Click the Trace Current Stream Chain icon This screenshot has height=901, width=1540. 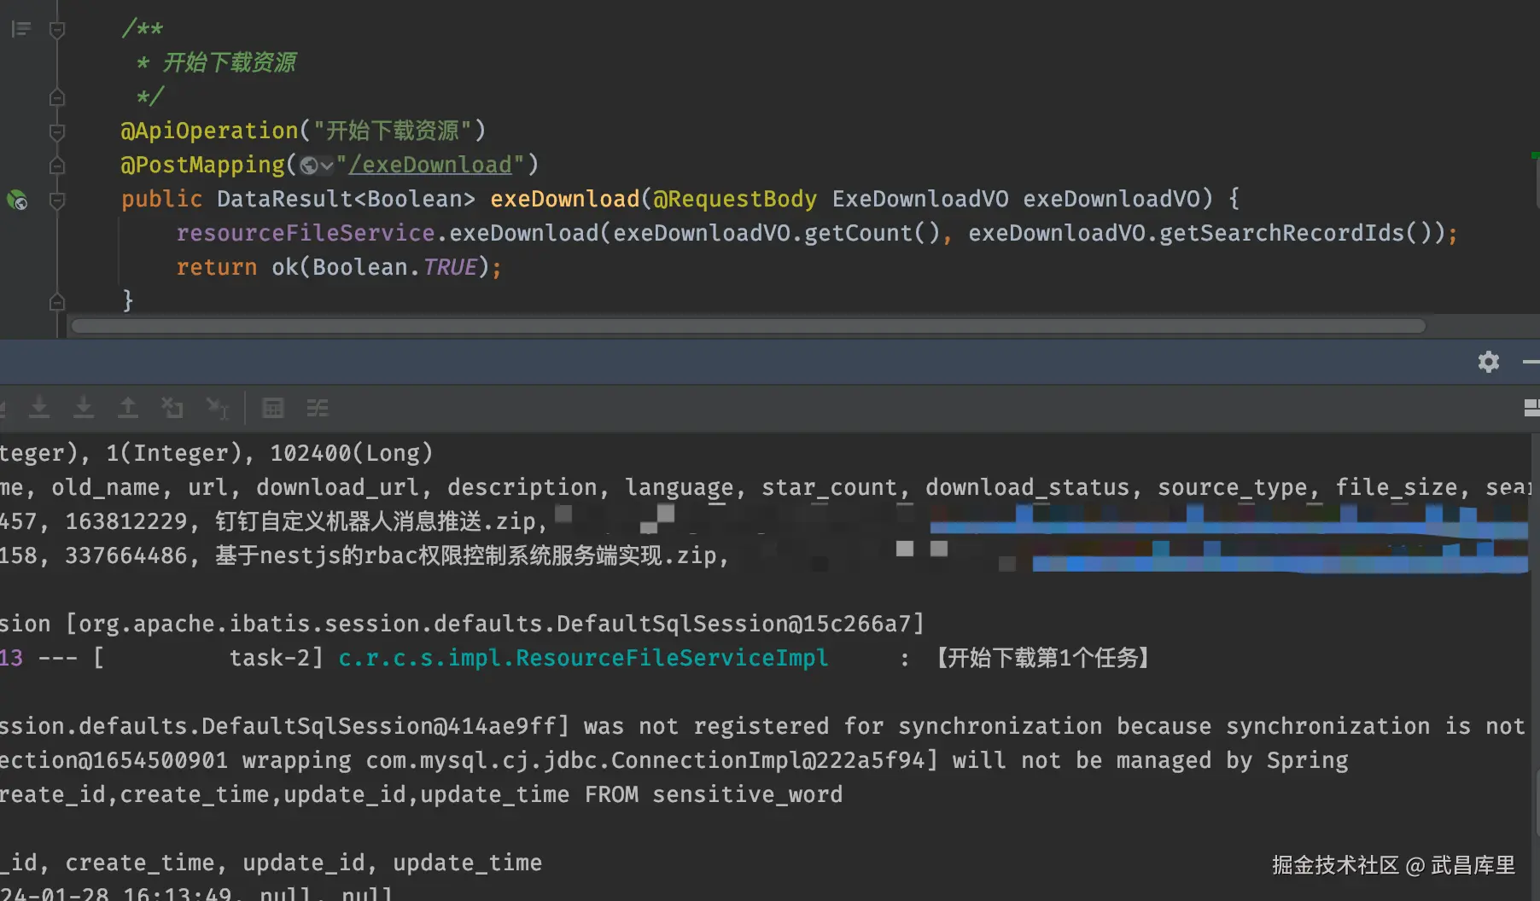pyautogui.click(x=318, y=408)
